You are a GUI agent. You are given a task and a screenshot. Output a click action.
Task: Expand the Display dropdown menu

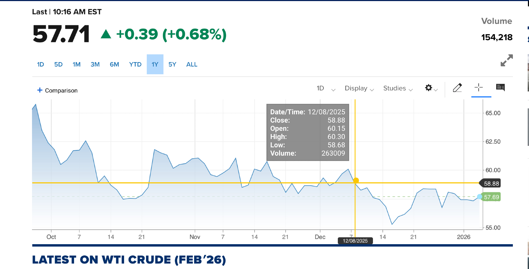pos(359,88)
